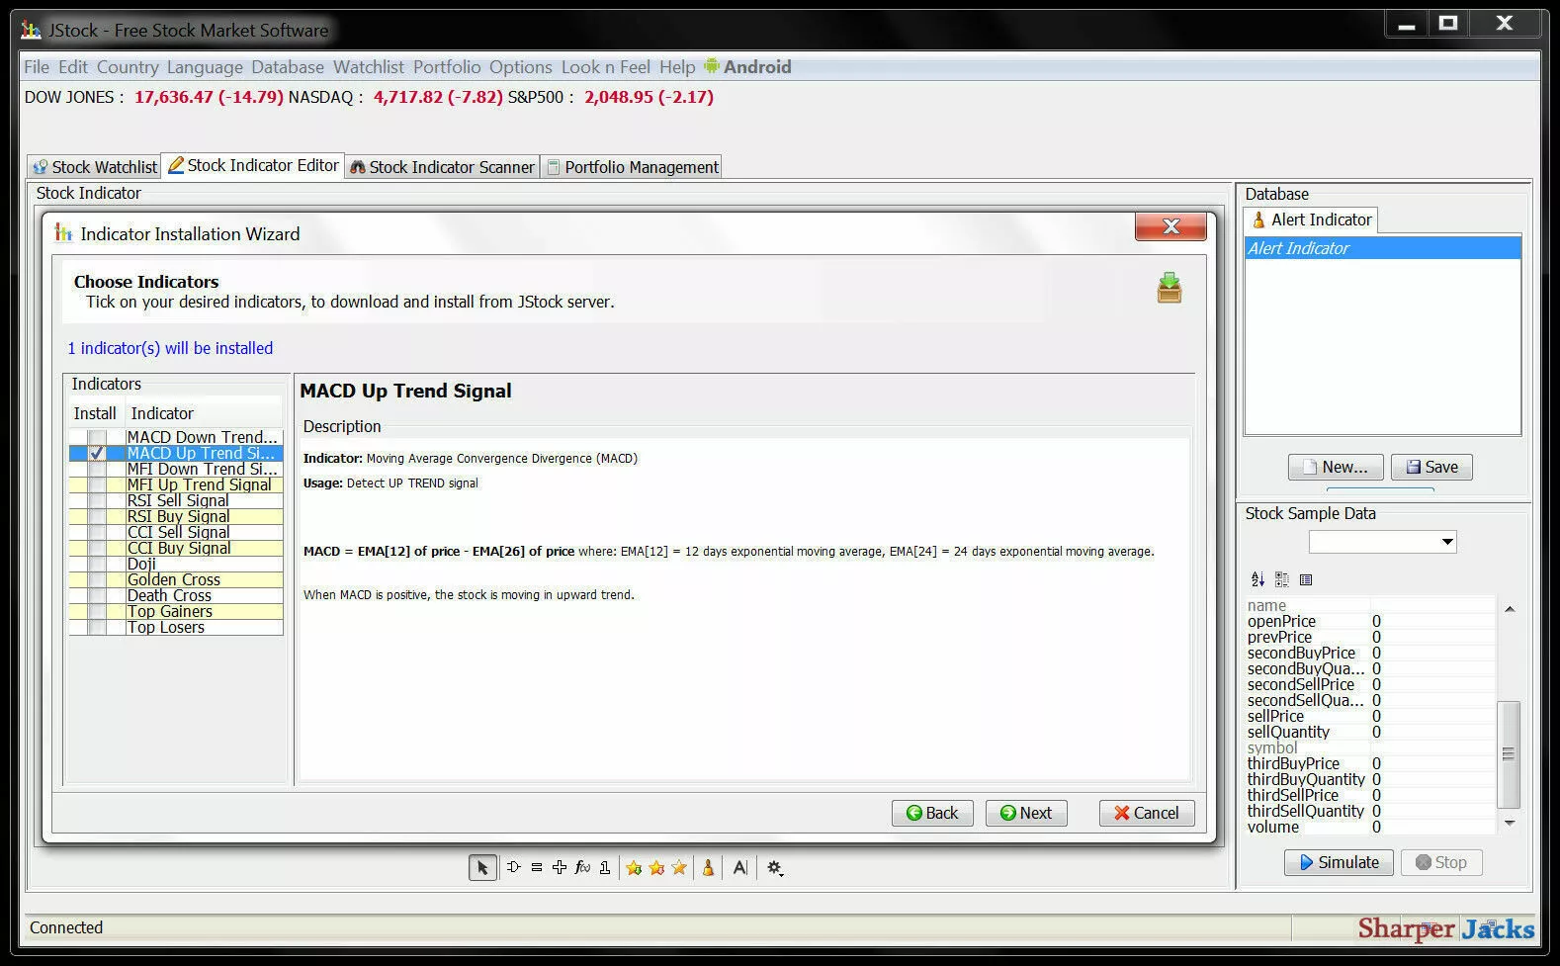Toggle categorized view of sample data properties
This screenshot has height=966, width=1560.
tap(1282, 579)
